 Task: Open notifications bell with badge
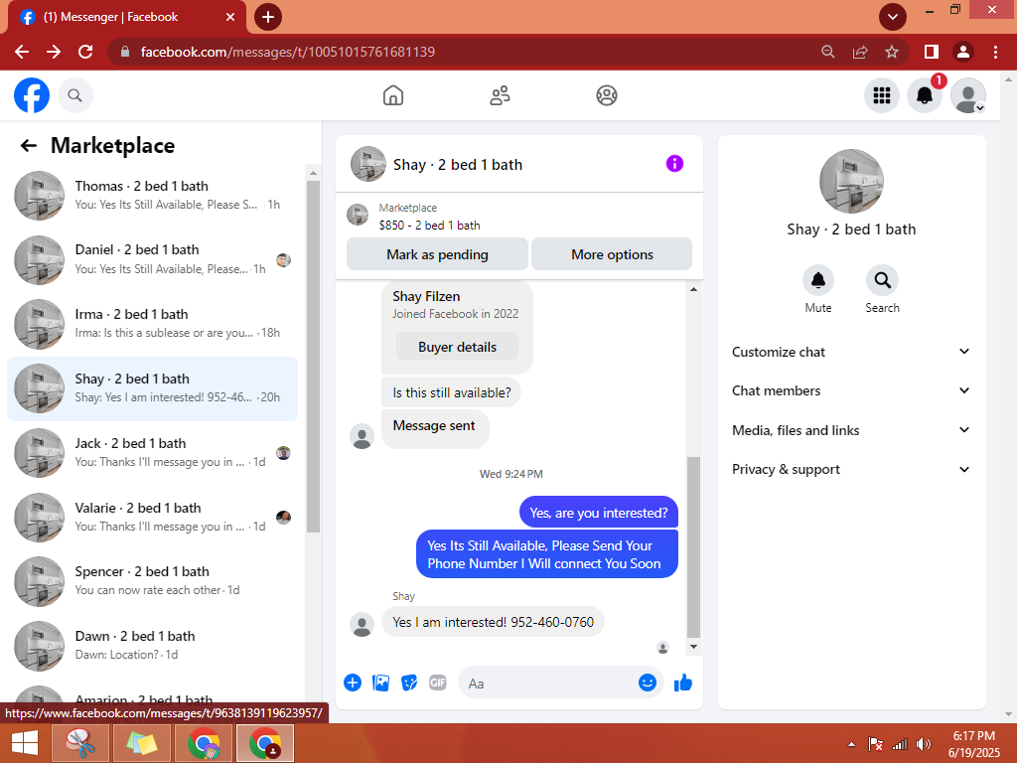(925, 95)
